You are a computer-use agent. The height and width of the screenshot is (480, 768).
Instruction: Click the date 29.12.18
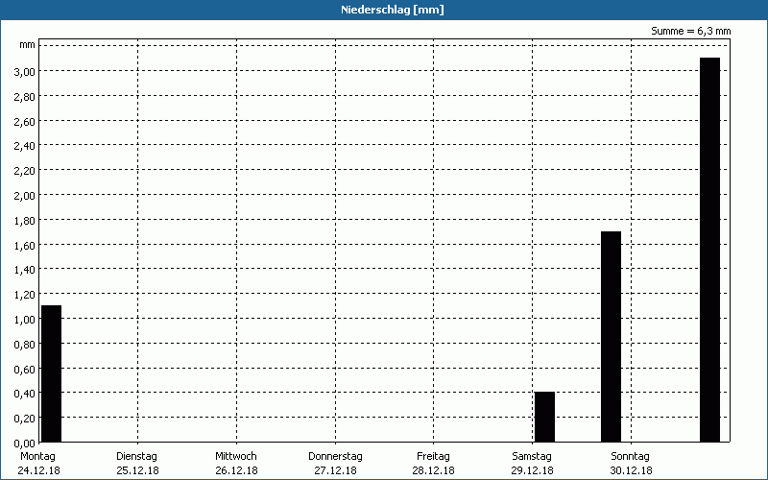coord(532,470)
